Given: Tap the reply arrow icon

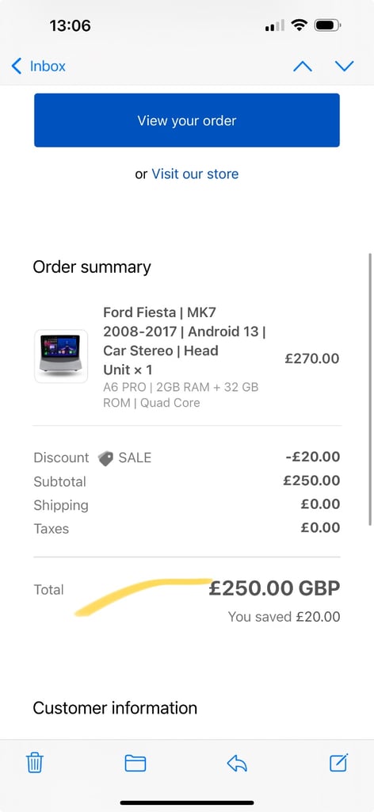Looking at the screenshot, I should point(237,763).
